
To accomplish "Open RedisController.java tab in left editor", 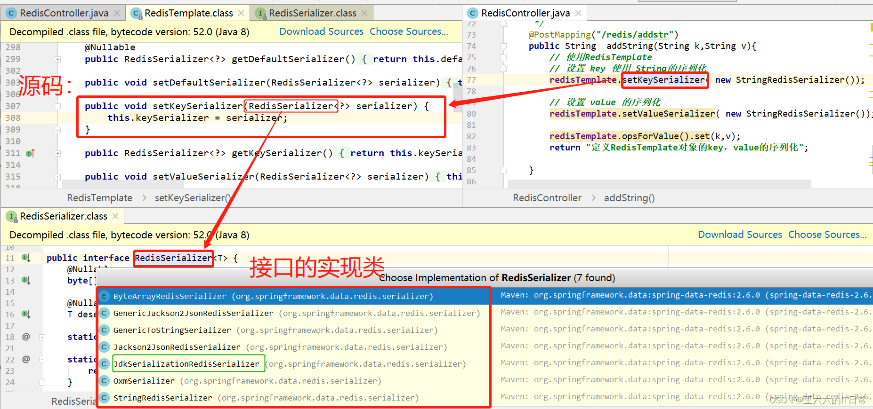I will click(x=64, y=13).
